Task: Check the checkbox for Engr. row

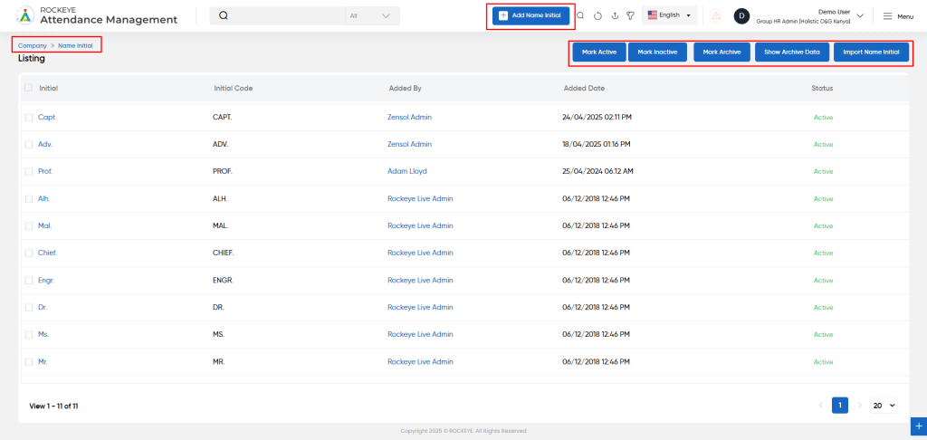Action: (x=29, y=281)
